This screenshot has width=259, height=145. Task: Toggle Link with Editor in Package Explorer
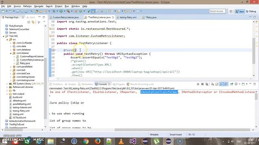pos(33,22)
